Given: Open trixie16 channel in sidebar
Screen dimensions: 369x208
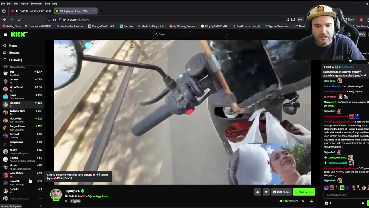Looking at the screenshot, I should point(23,159).
